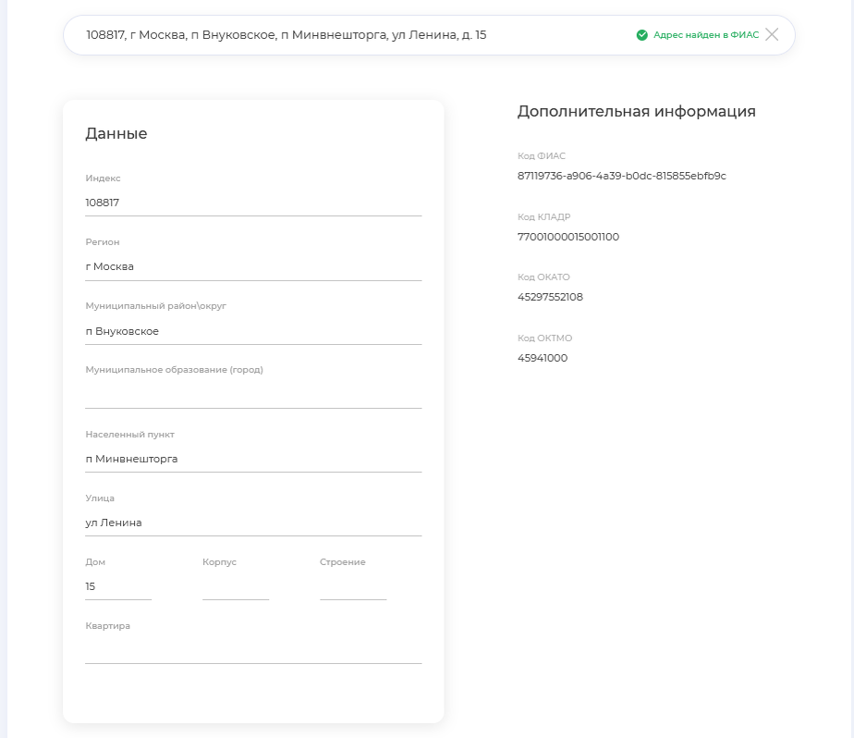Focus the empty Муниципальное образование (город) field
The height and width of the screenshot is (738, 854).
[252, 395]
